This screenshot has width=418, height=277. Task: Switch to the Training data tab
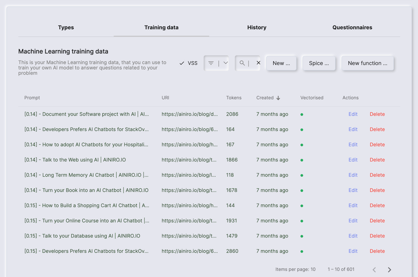pos(161,27)
